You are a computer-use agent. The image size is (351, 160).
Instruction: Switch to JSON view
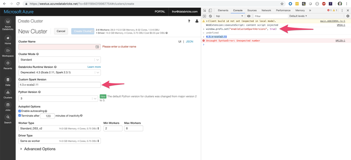point(189,42)
